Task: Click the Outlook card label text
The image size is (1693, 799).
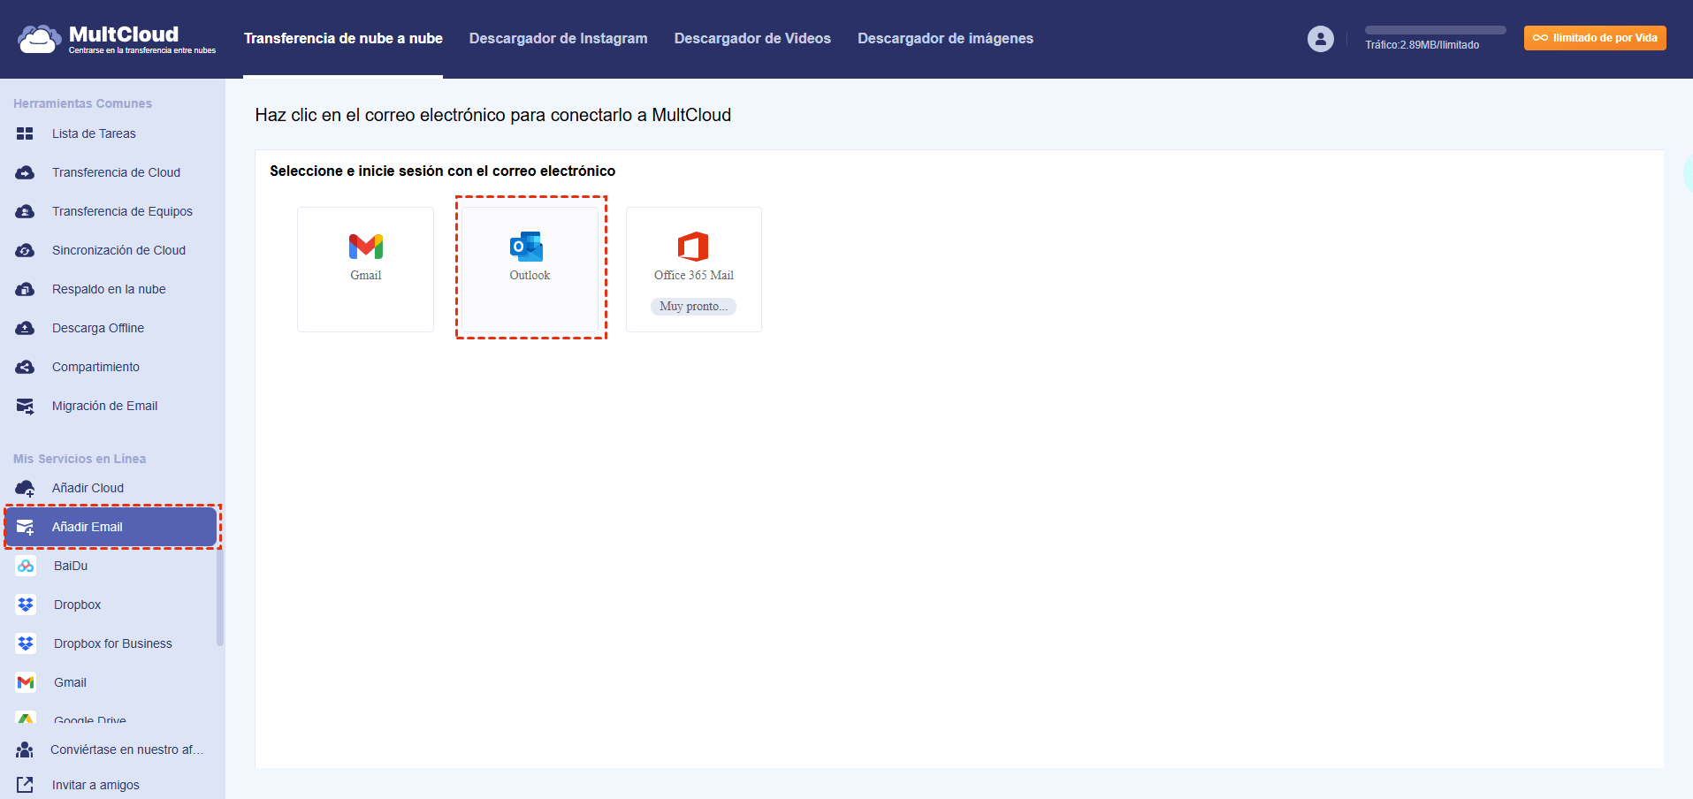Action: pos(530,276)
